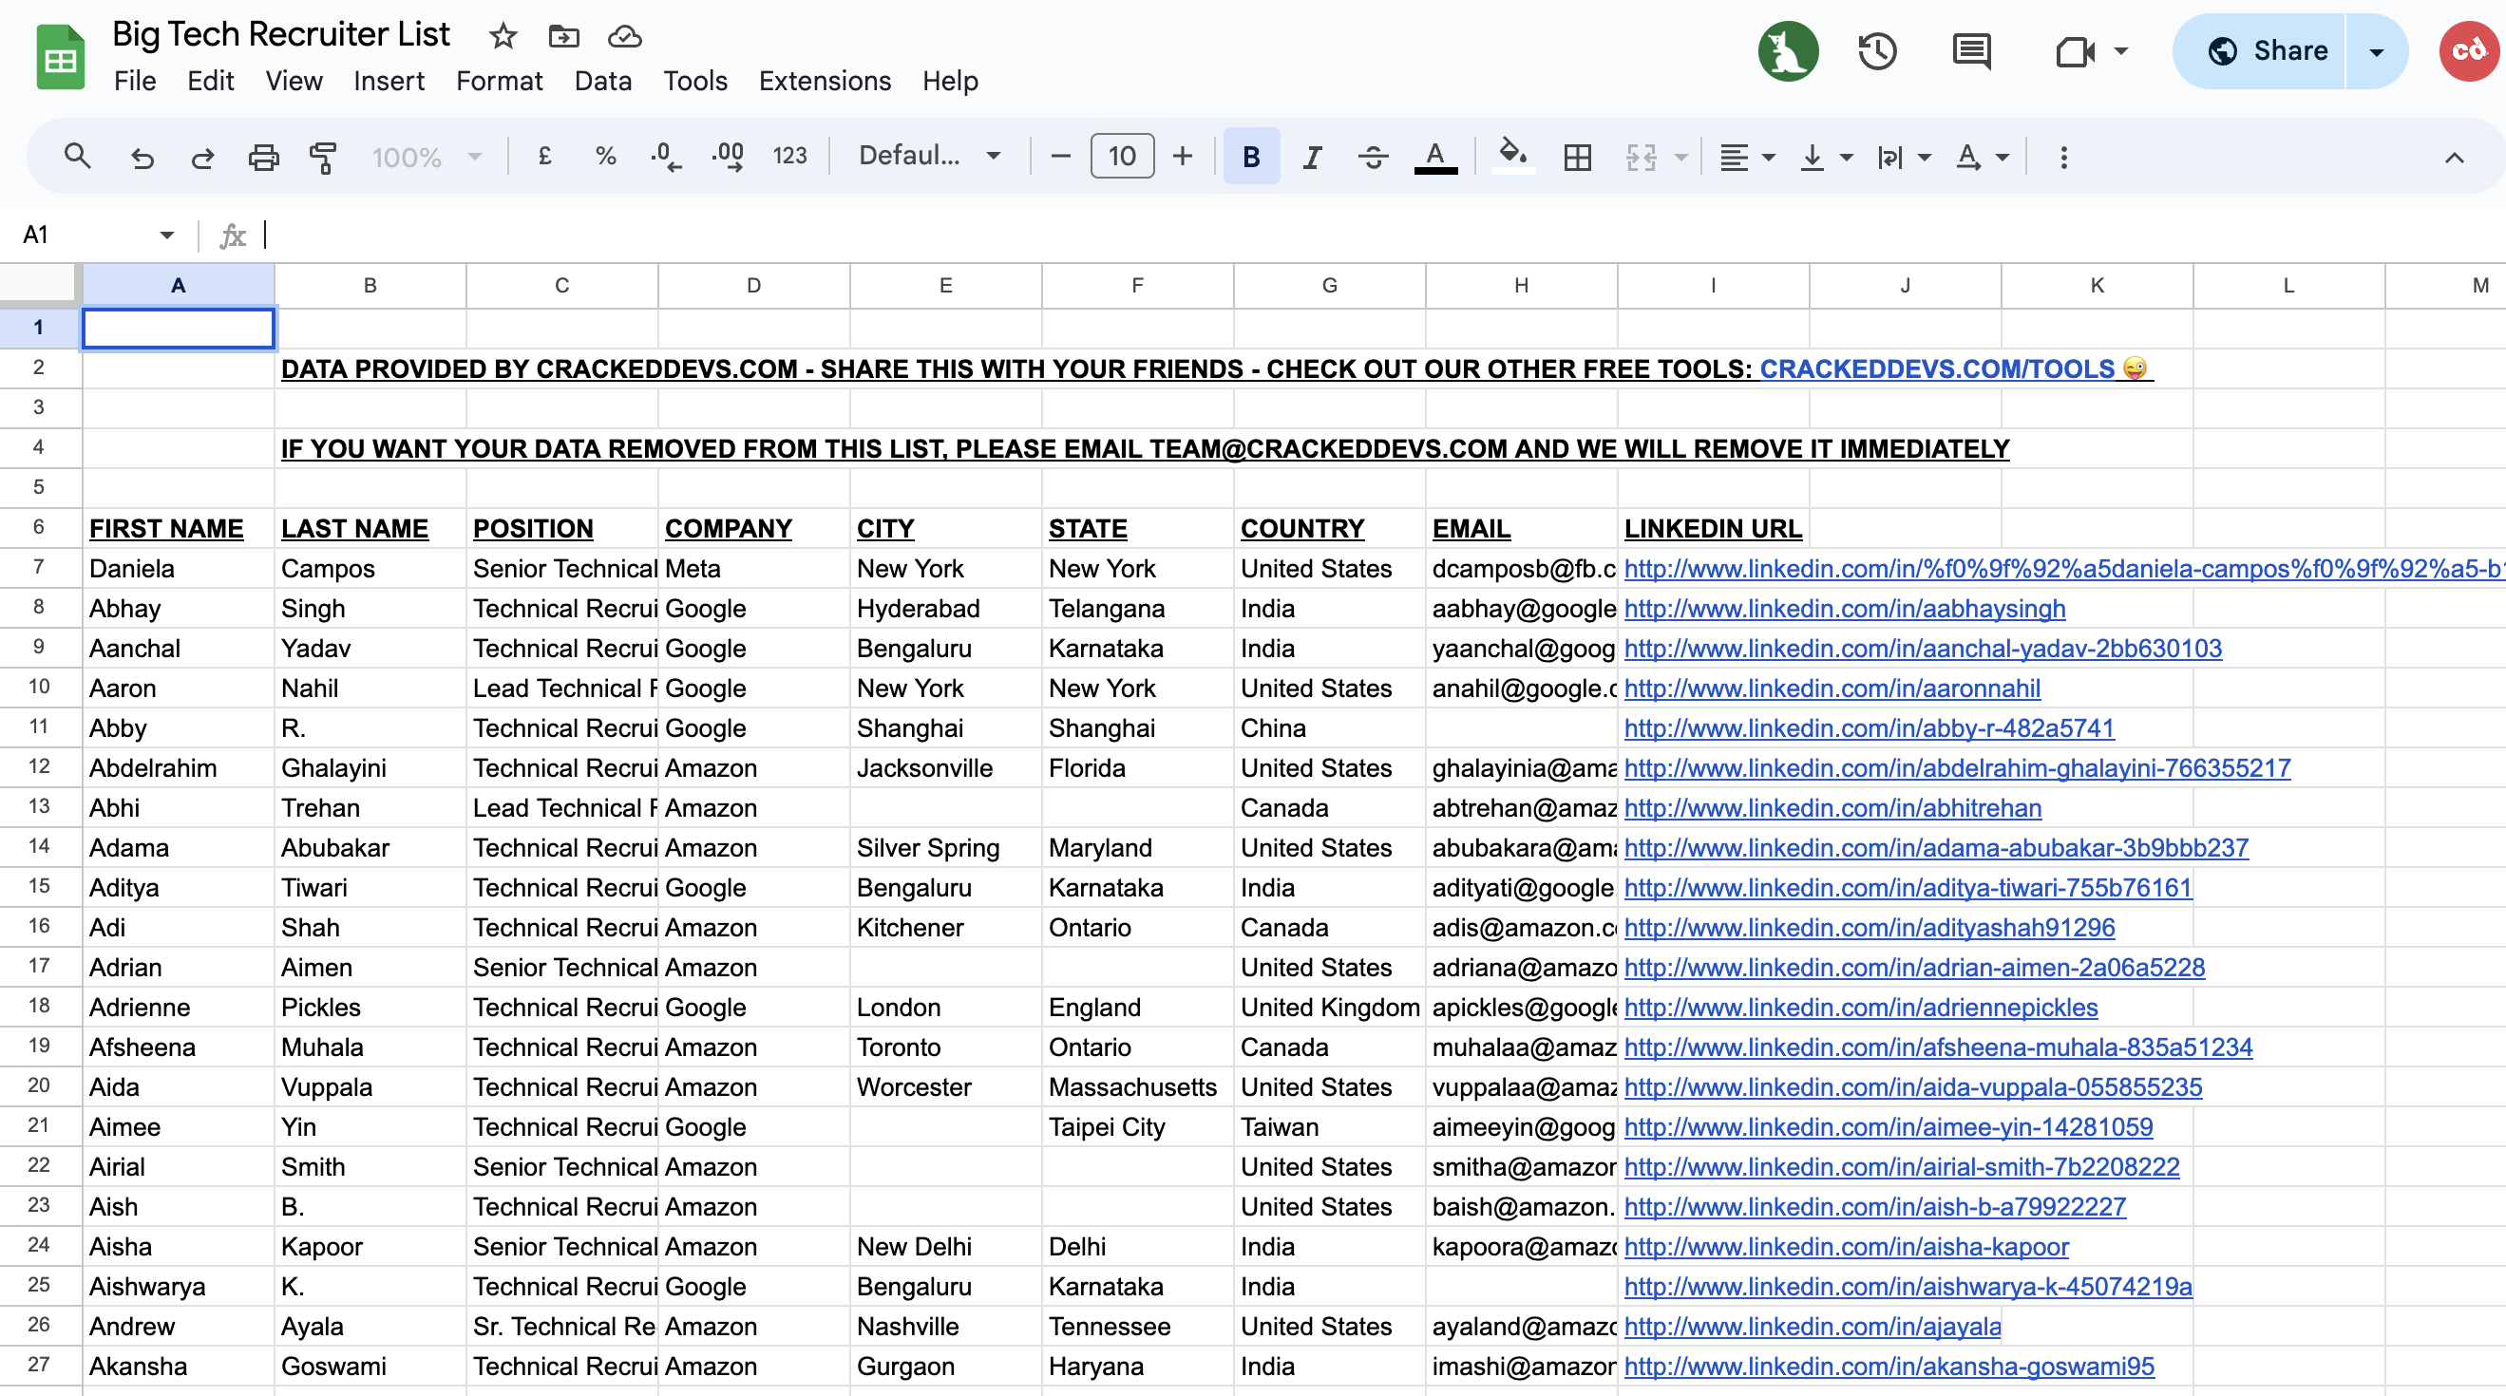
Task: Click the move to folder icon
Action: (564, 37)
